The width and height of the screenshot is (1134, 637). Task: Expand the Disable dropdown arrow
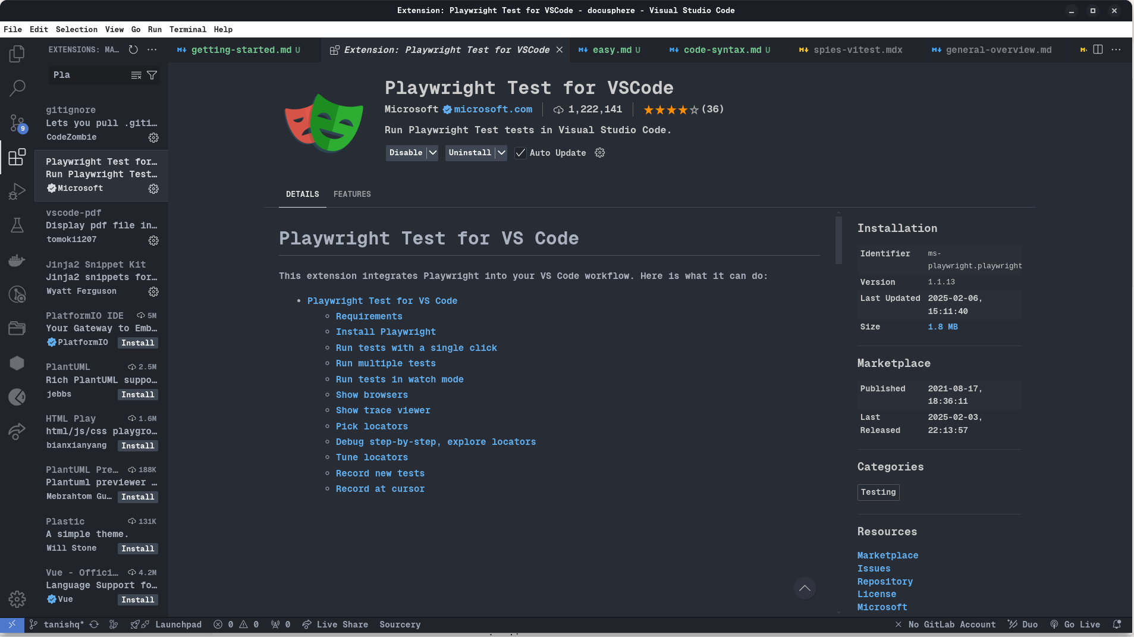[x=432, y=153]
